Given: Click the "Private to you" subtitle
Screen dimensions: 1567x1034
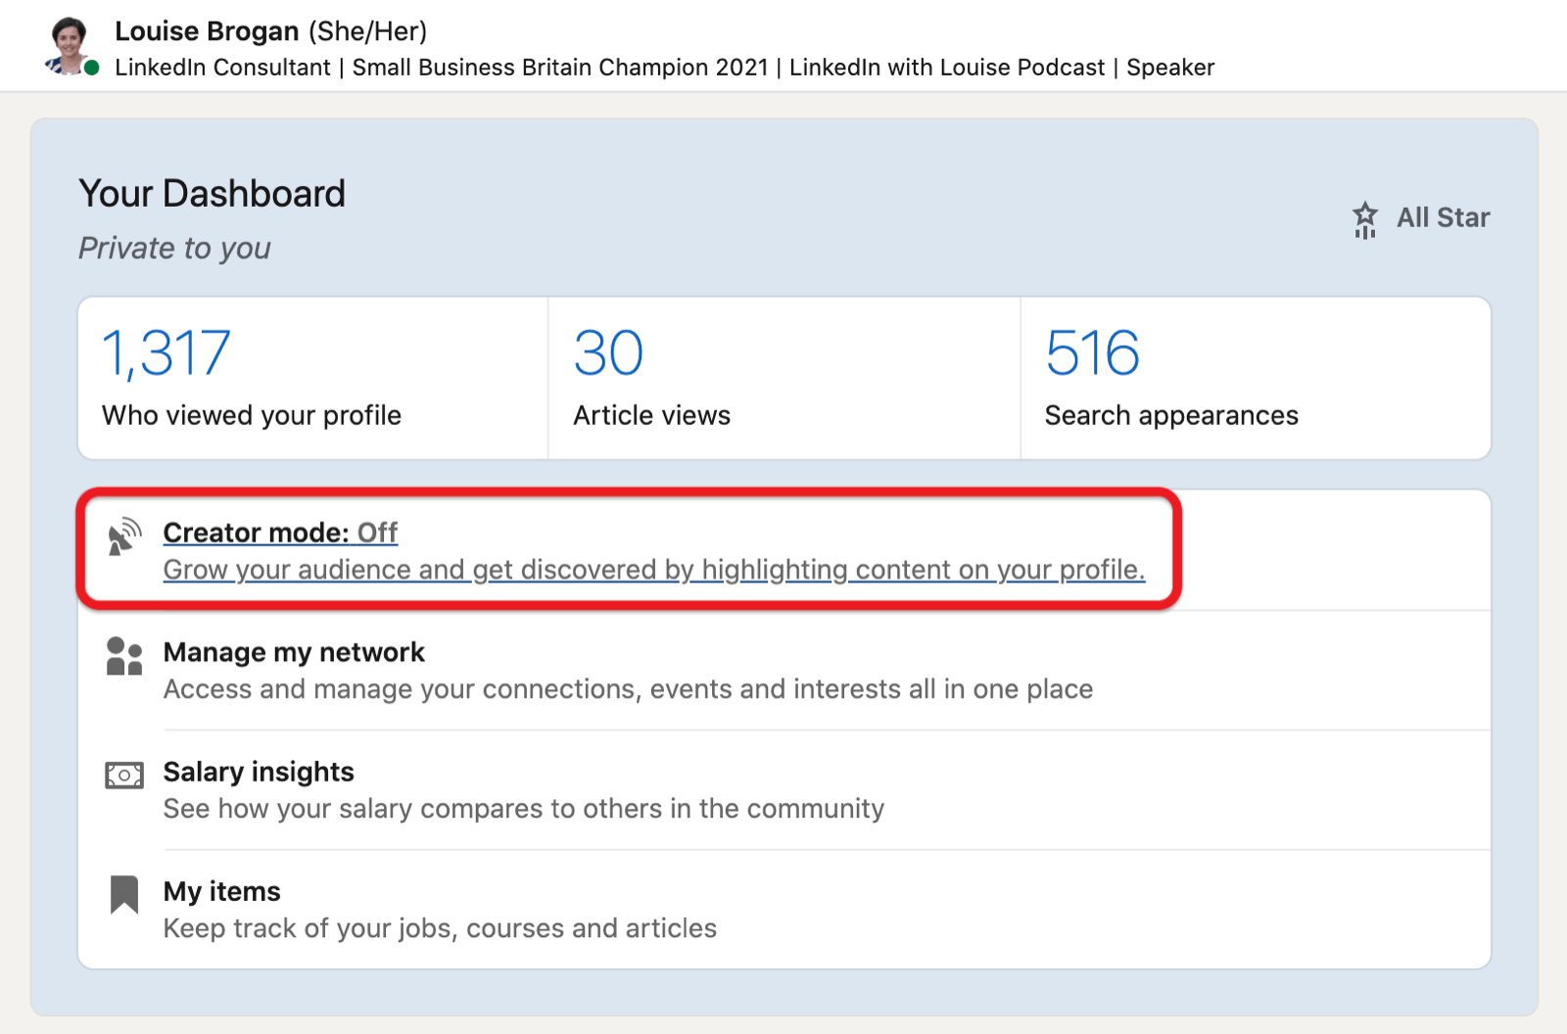Looking at the screenshot, I should tap(174, 249).
